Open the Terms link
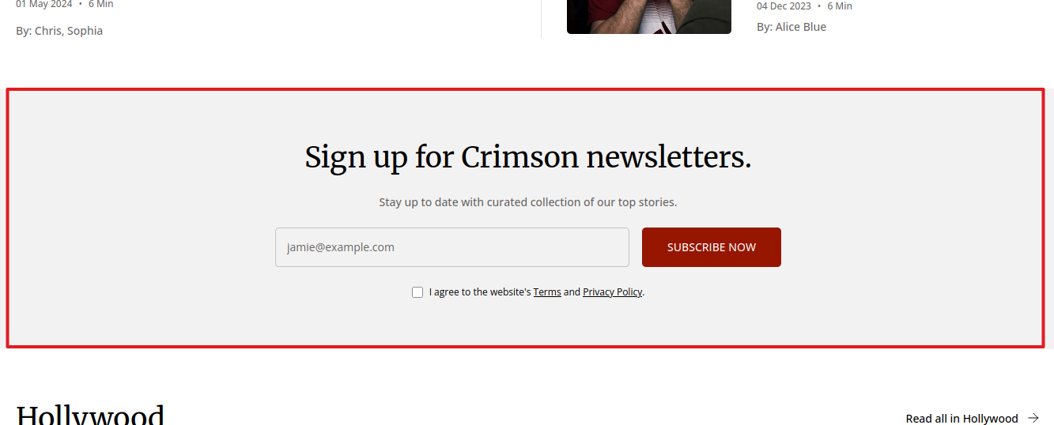The width and height of the screenshot is (1054, 425). pyautogui.click(x=547, y=292)
